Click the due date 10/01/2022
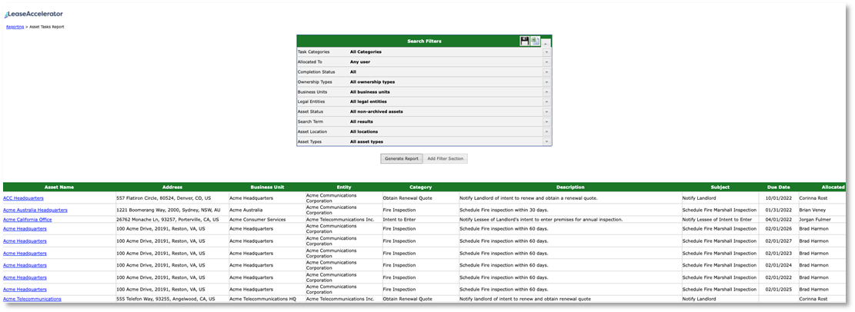The width and height of the screenshot is (855, 312). (777, 198)
